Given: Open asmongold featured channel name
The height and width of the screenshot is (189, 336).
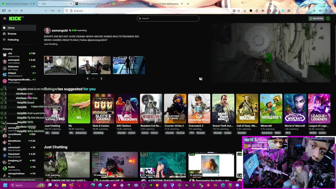Looking at the screenshot, I should (x=60, y=30).
